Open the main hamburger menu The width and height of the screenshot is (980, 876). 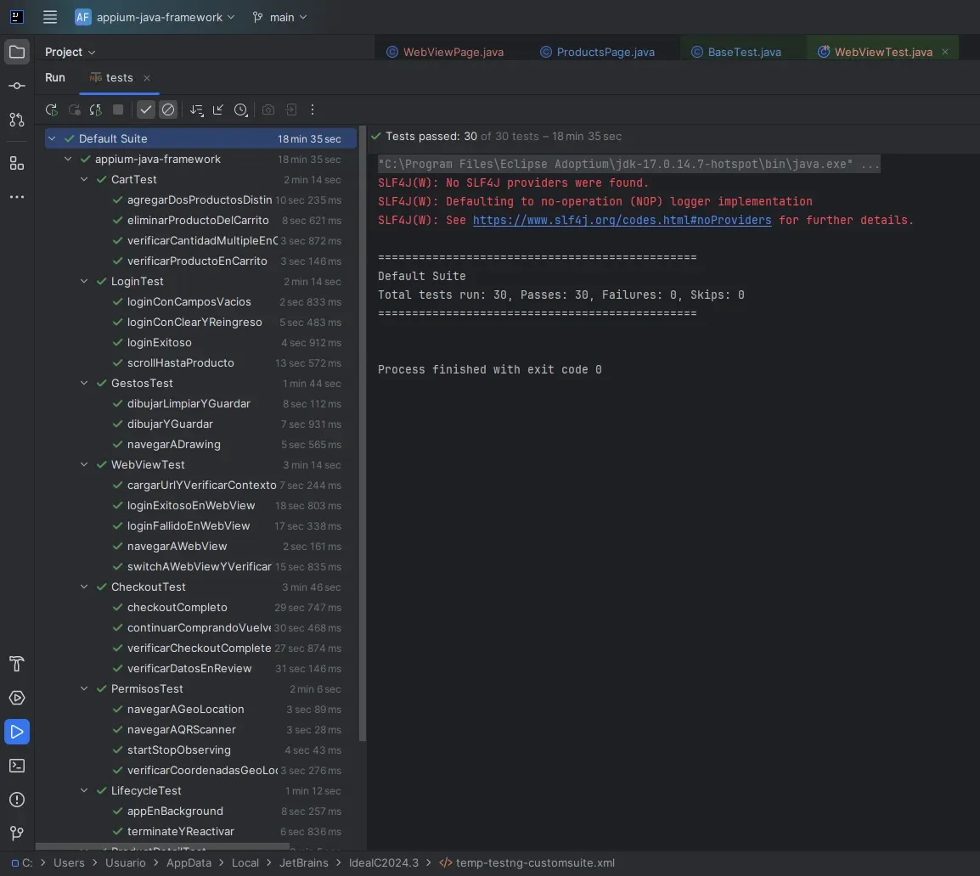tap(50, 17)
